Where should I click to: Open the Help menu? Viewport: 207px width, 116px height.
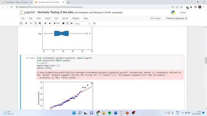tap(86, 18)
